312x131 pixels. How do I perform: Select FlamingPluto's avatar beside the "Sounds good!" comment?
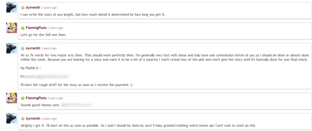[x=11, y=98]
